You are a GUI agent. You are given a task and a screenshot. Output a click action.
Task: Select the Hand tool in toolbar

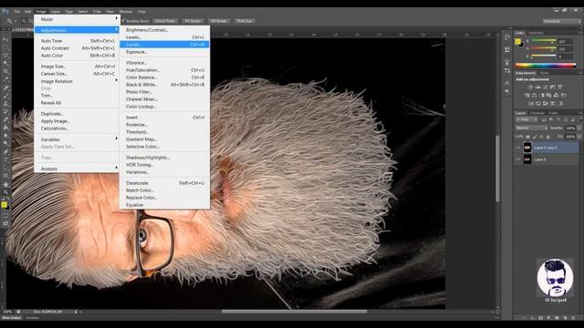[6, 184]
